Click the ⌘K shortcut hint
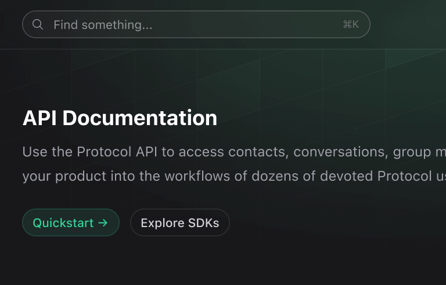Image resolution: width=446 pixels, height=285 pixels. click(x=351, y=24)
